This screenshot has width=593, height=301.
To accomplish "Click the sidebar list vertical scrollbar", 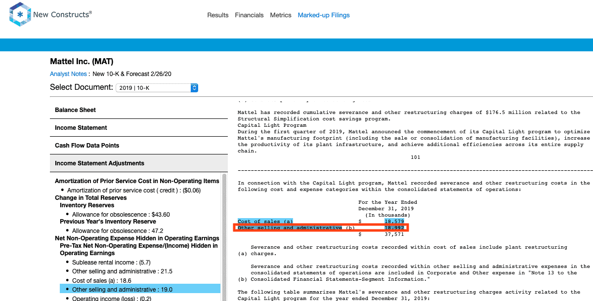I will (224, 237).
